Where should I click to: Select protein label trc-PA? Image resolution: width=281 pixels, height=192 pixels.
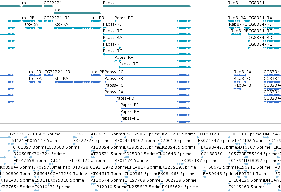tap(35, 79)
